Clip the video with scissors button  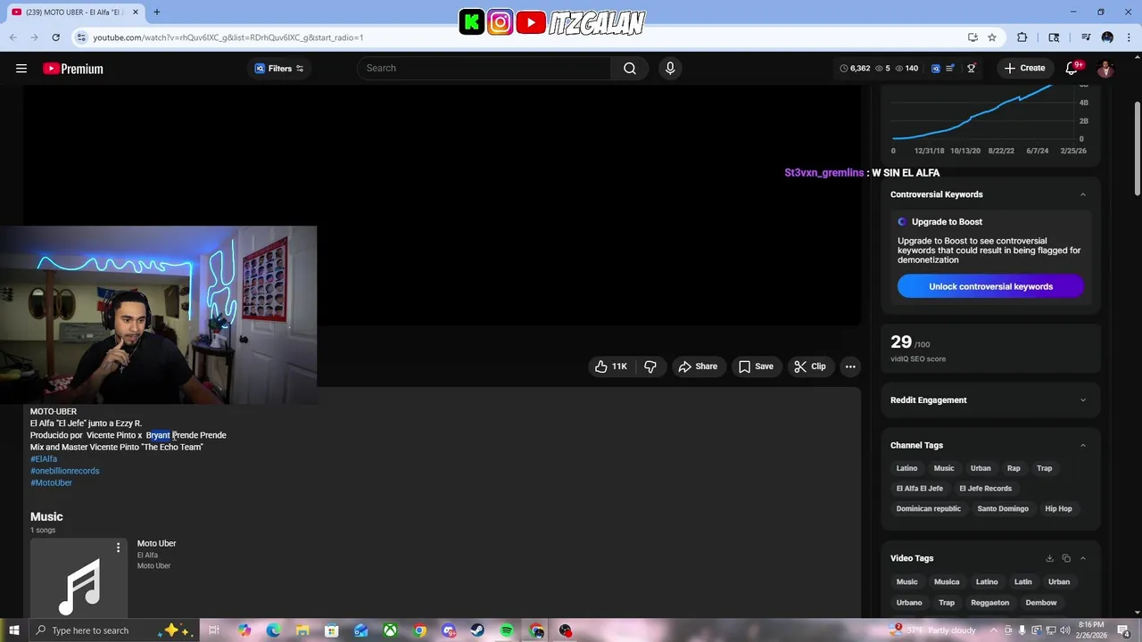tap(810, 366)
